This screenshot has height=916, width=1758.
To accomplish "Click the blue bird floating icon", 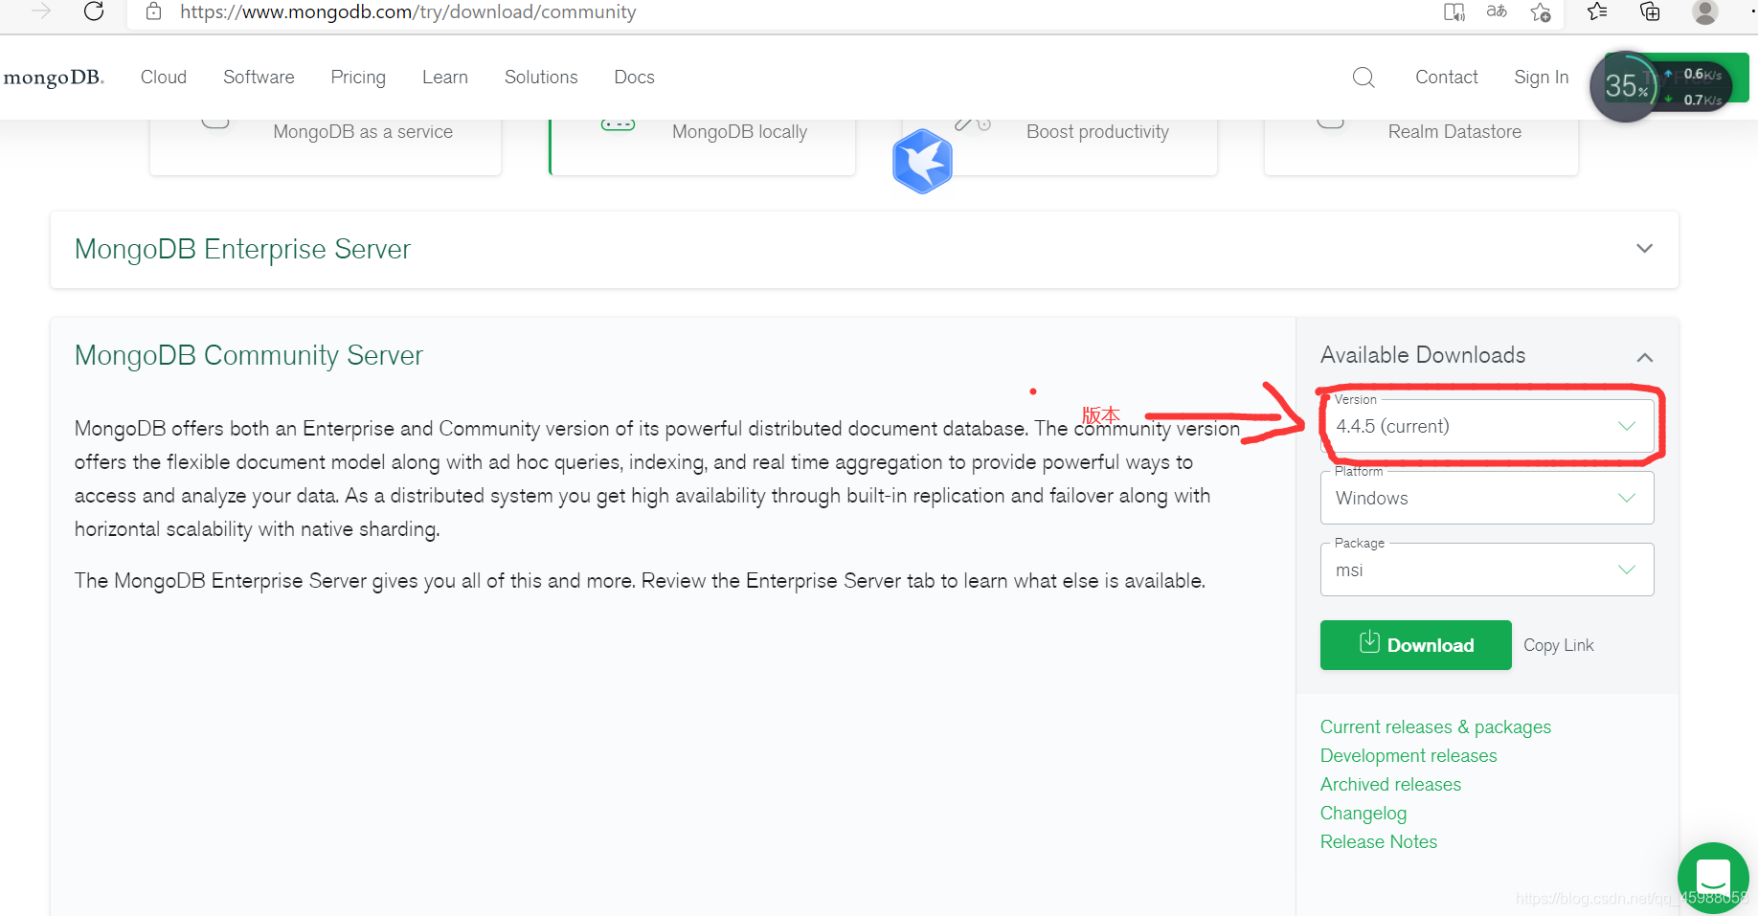I will 922,161.
